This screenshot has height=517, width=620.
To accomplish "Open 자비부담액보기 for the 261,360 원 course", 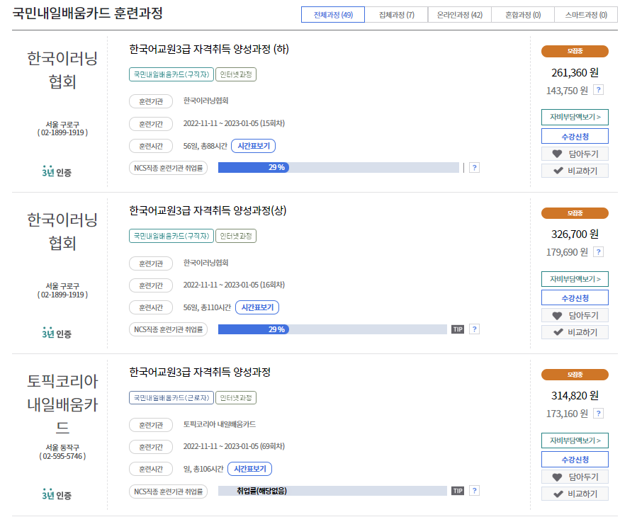I will click(575, 117).
